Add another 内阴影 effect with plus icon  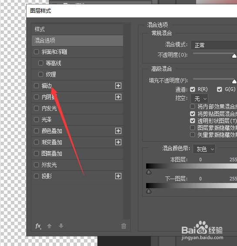coord(118,97)
